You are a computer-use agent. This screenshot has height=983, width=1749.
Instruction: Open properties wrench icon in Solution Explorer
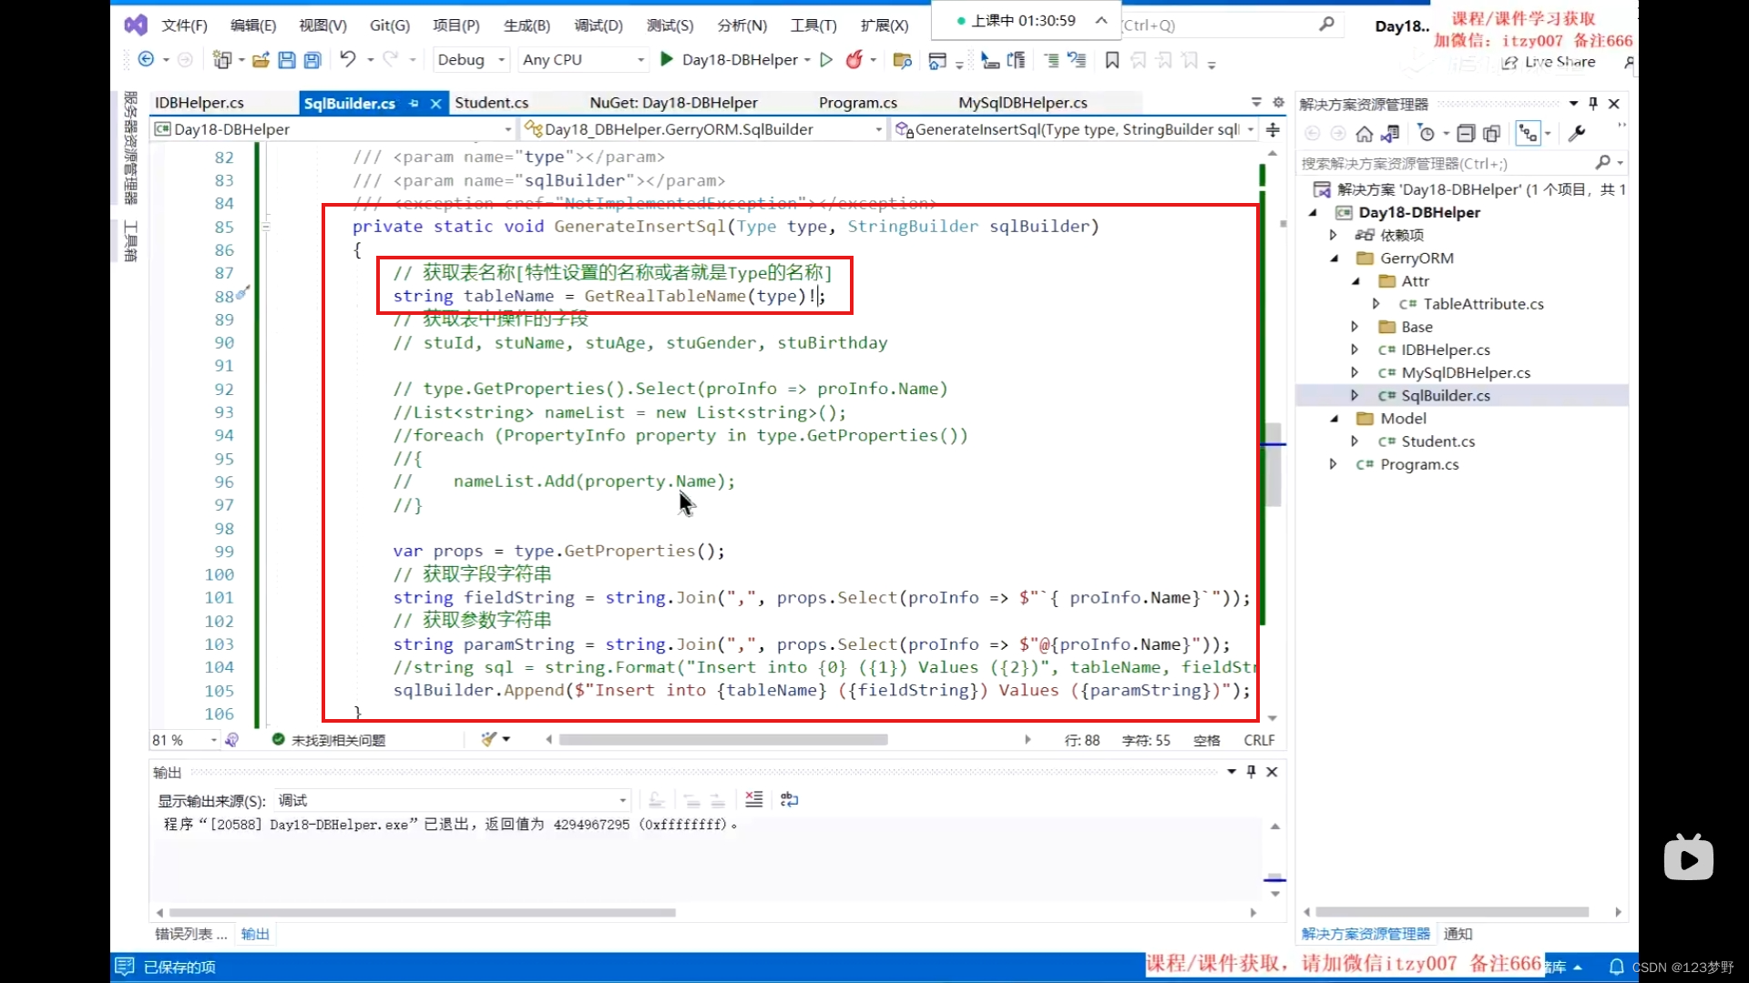tap(1577, 134)
